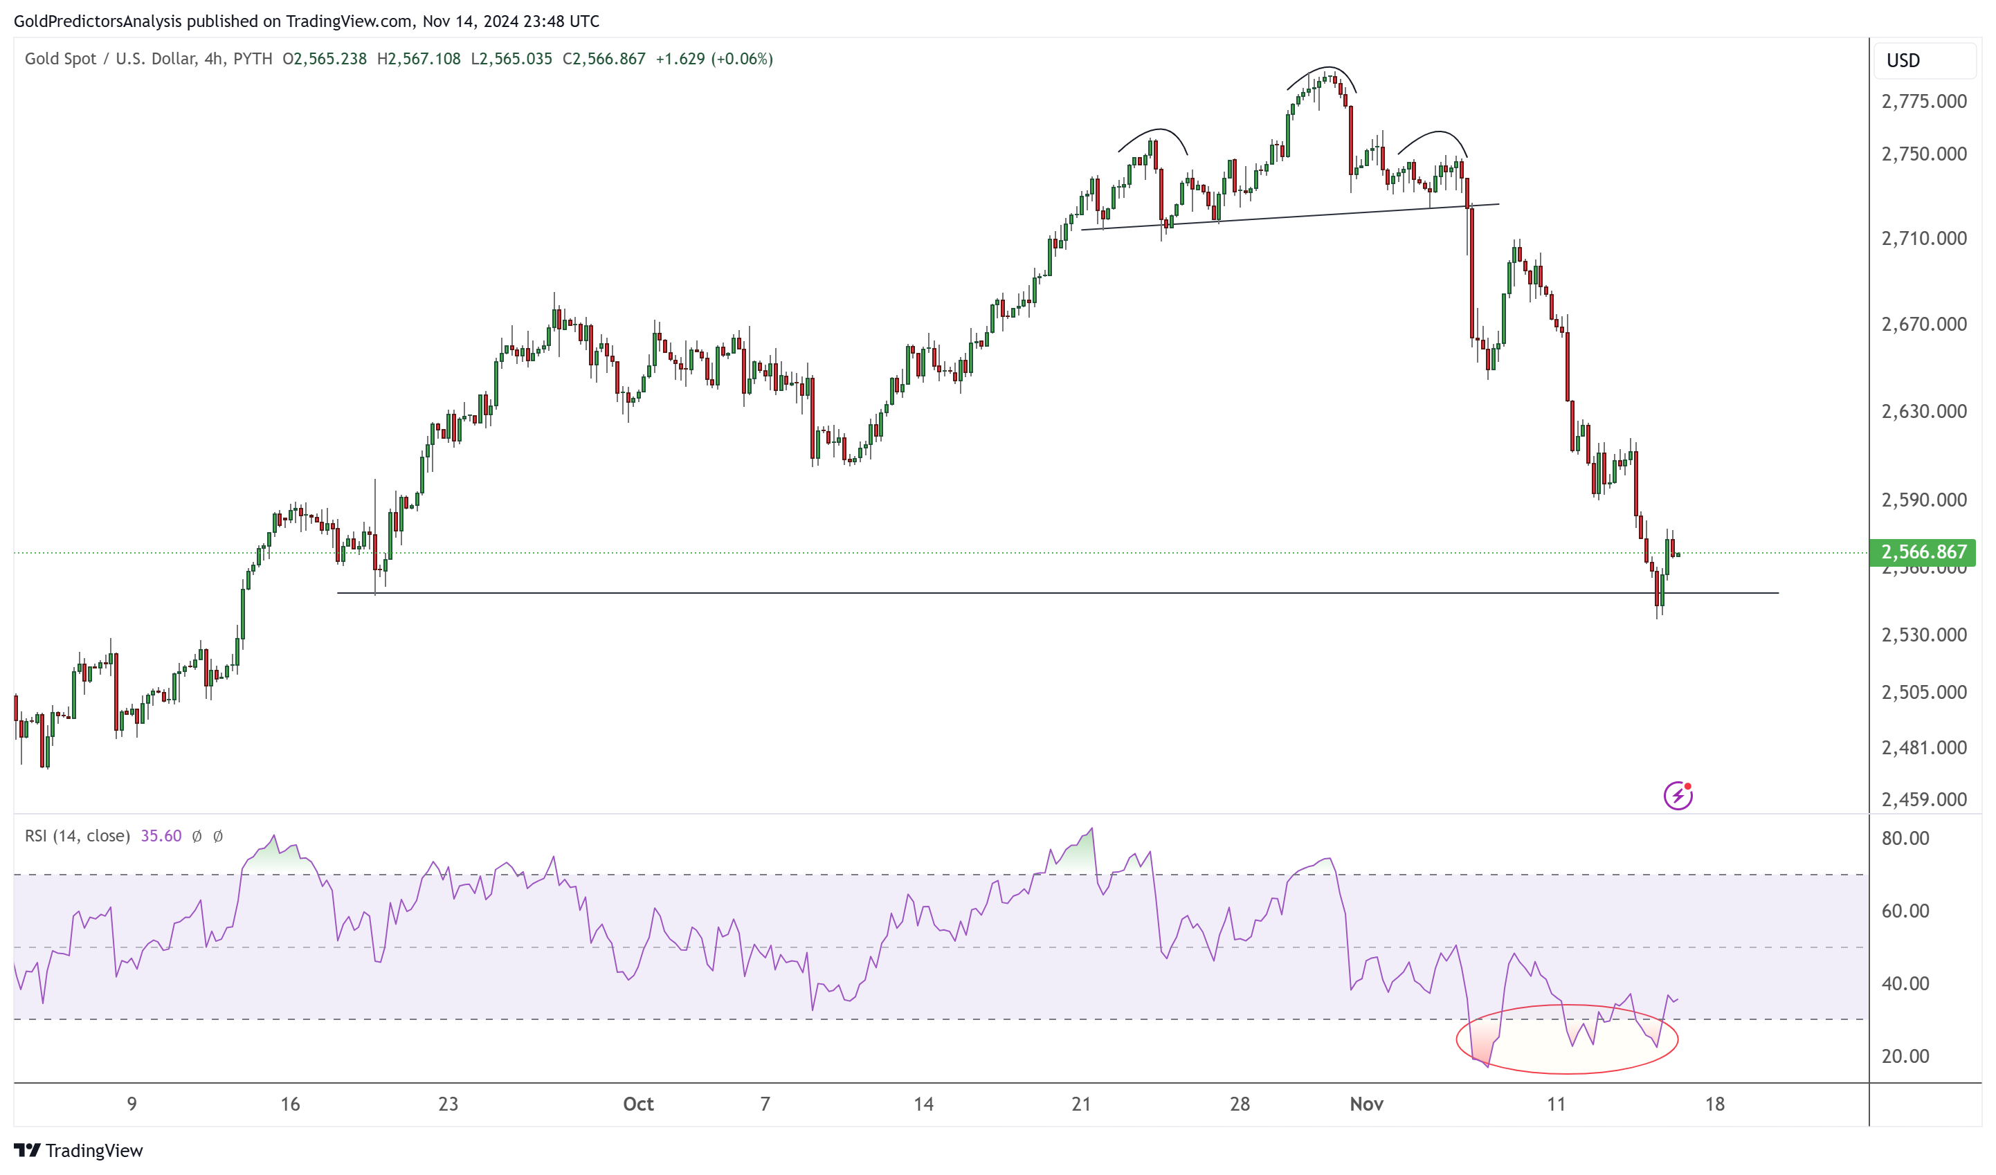The width and height of the screenshot is (1996, 1175).
Task: Click the purple lightning bolt replay icon
Action: tap(1677, 796)
